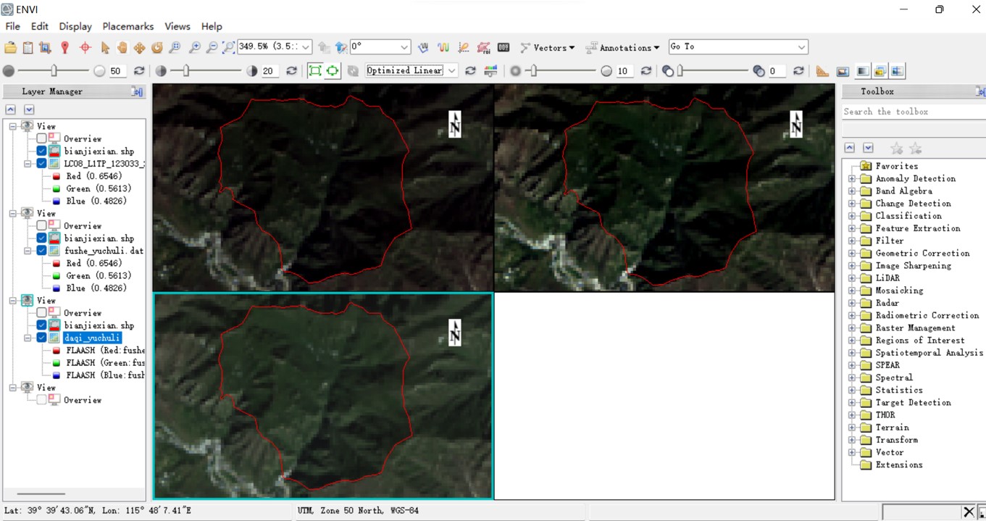The width and height of the screenshot is (986, 521).
Task: Enable the Overview checkbox in last View
Action: (41, 400)
